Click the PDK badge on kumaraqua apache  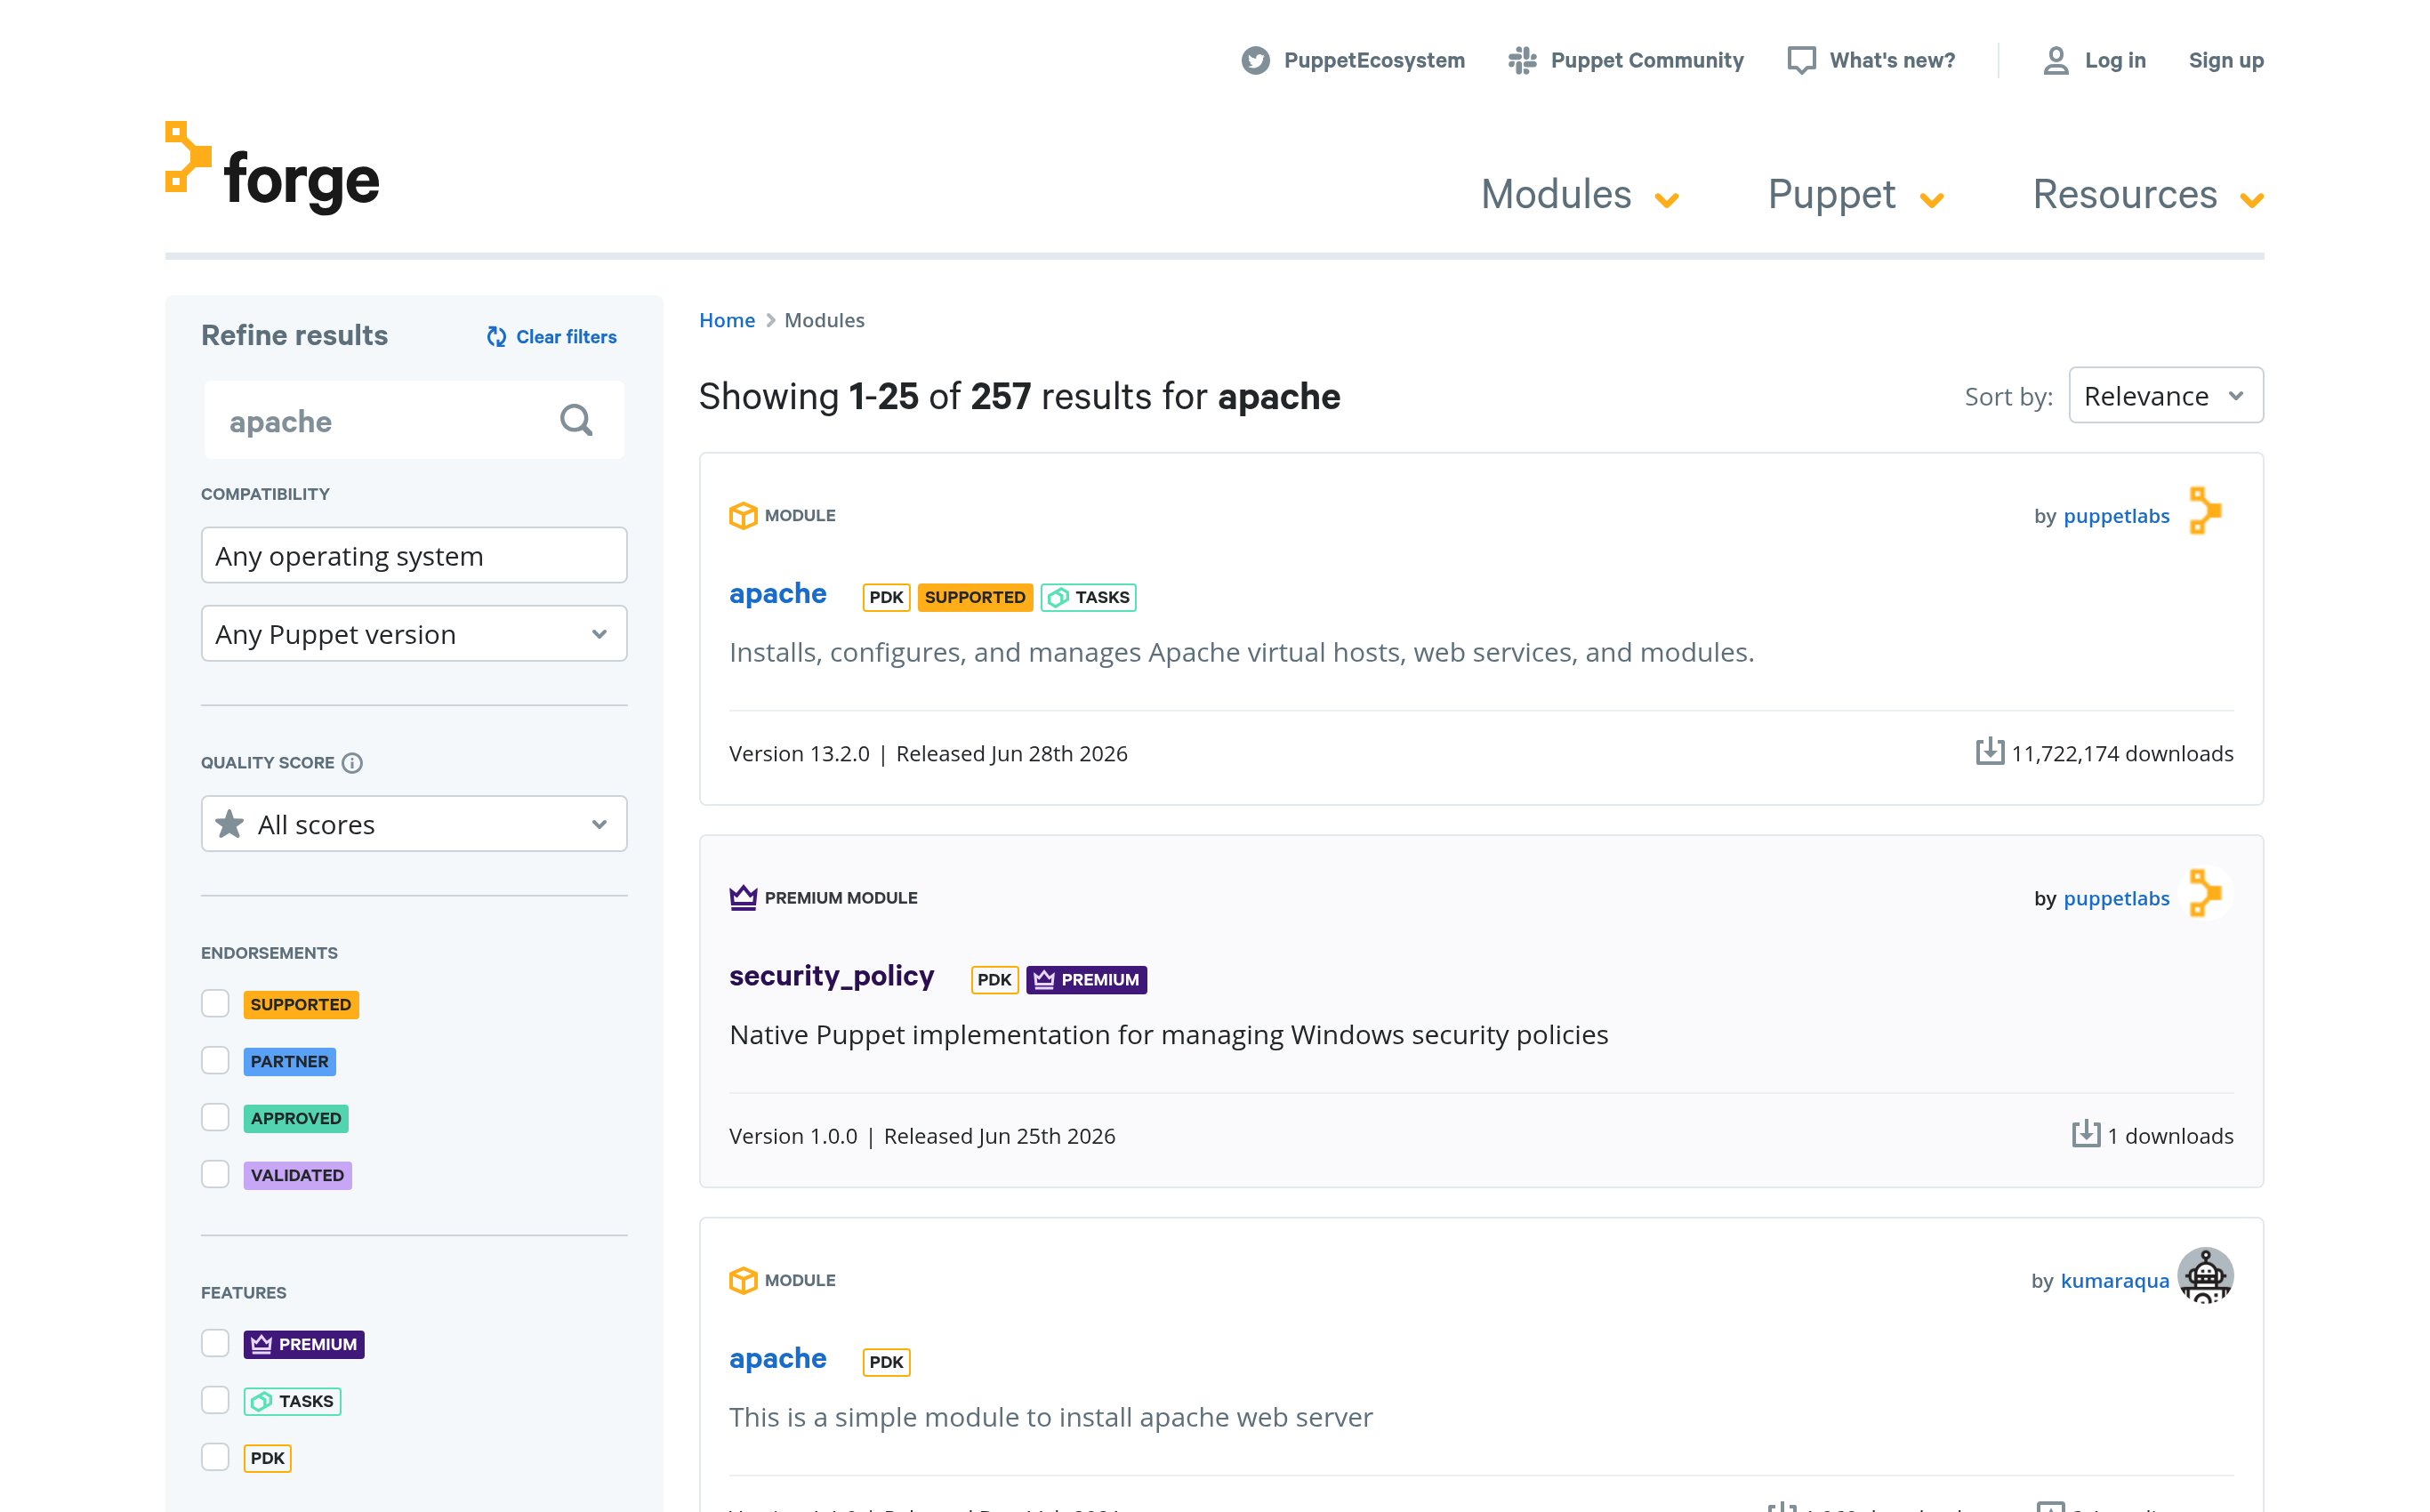click(x=886, y=1361)
